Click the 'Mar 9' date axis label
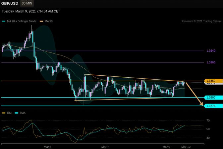 166,147
